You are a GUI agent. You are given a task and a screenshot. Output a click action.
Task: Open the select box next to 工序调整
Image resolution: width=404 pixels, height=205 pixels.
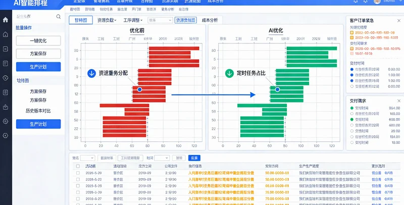pyautogui.click(x=160, y=20)
